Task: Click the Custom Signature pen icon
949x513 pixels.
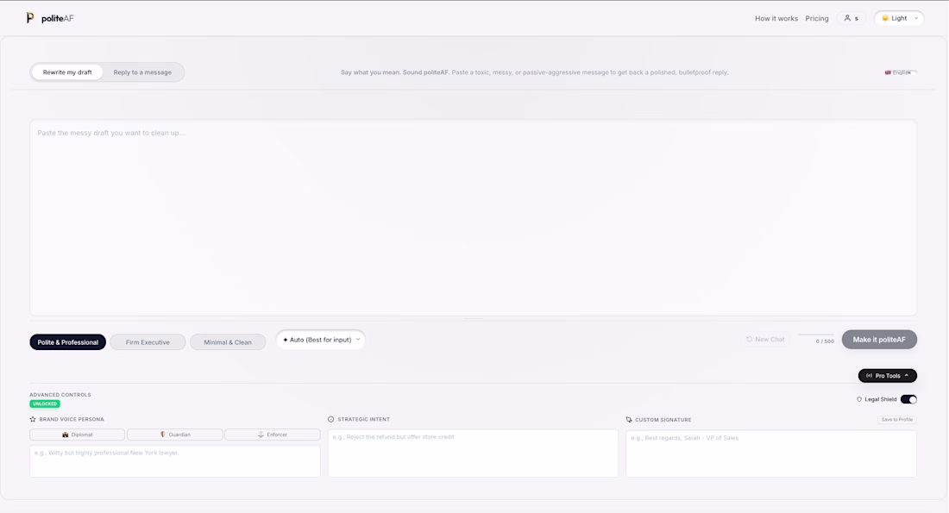Action: click(629, 419)
